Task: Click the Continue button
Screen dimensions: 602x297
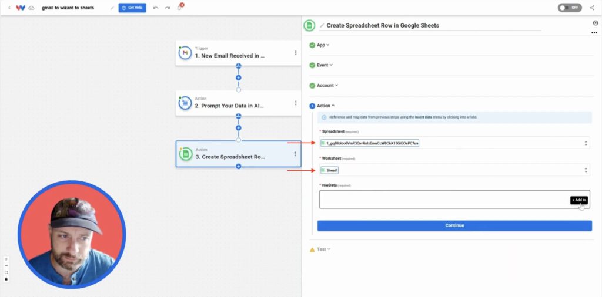Action: pos(454,226)
